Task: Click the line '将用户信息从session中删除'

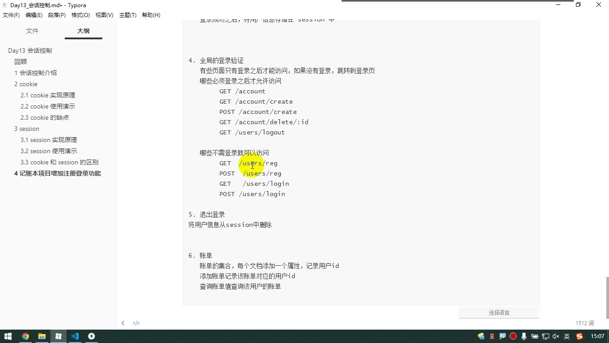Action: [230, 225]
